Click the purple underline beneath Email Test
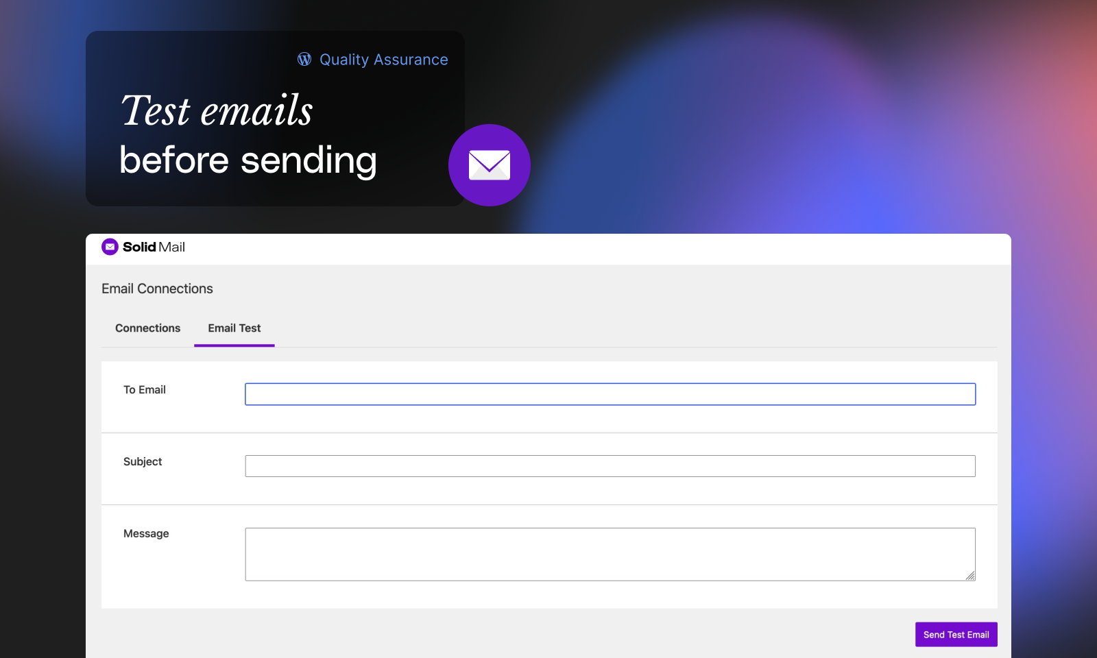The width and height of the screenshot is (1097, 658). pos(234,345)
